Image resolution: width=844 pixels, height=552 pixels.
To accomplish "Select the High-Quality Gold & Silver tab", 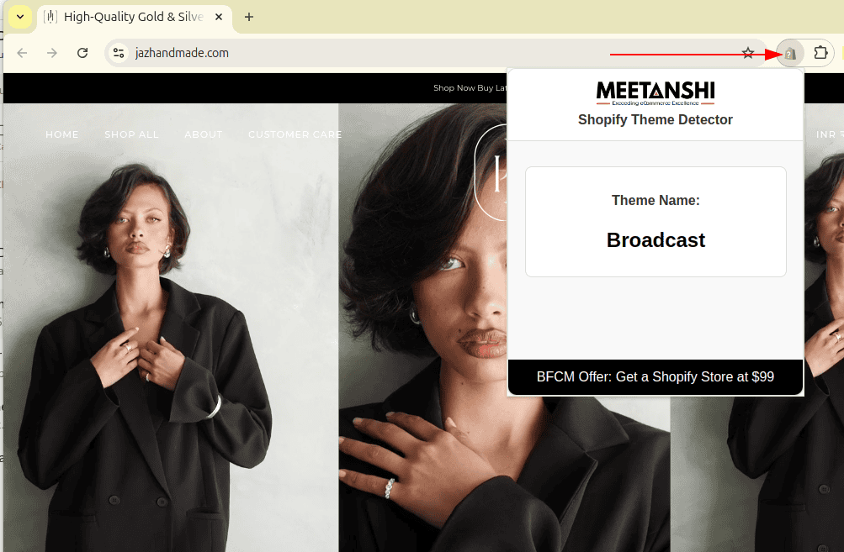I will [x=126, y=17].
